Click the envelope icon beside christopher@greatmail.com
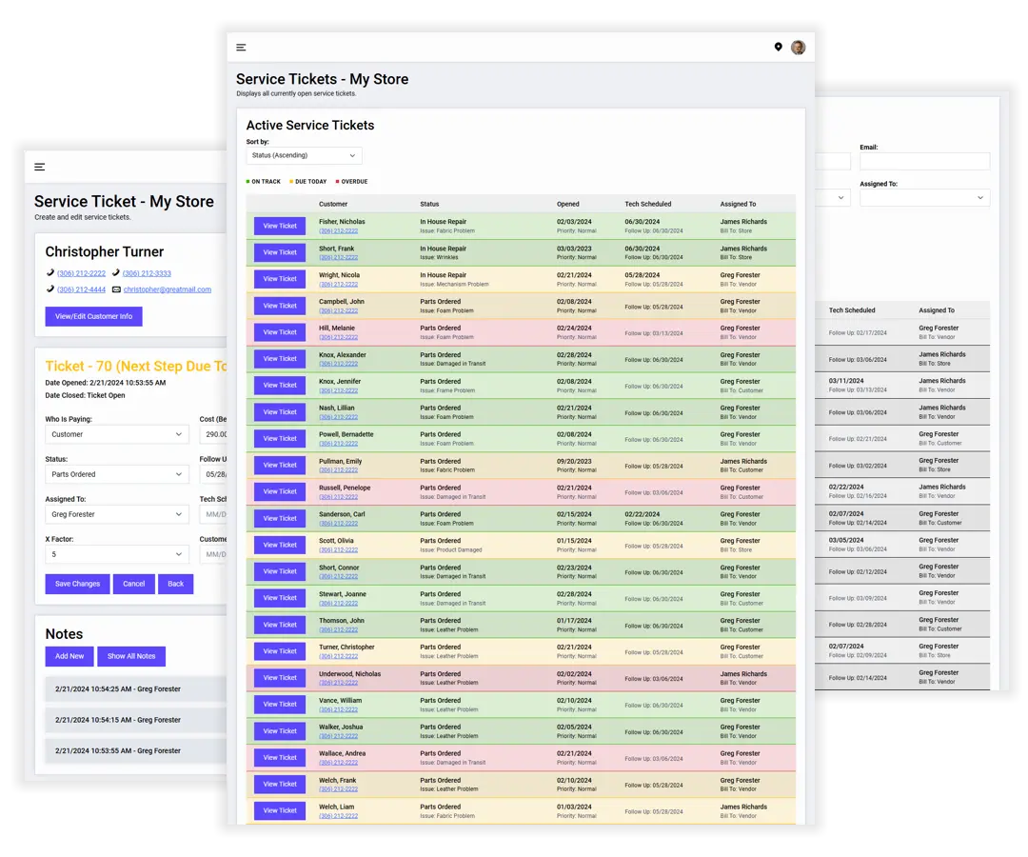The width and height of the screenshot is (1028, 857). click(116, 289)
